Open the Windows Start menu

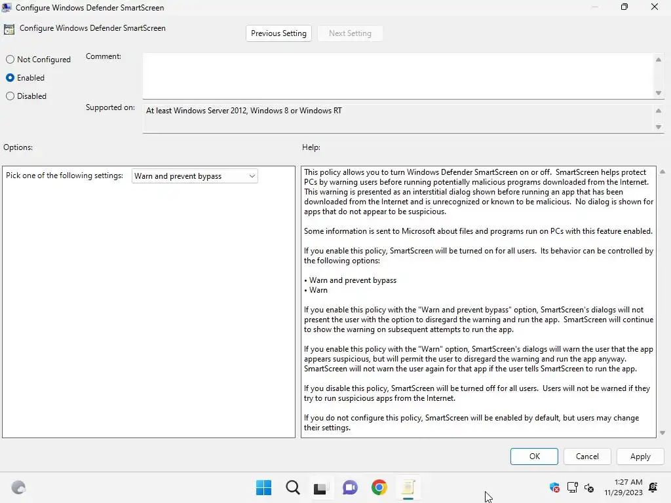[263, 487]
